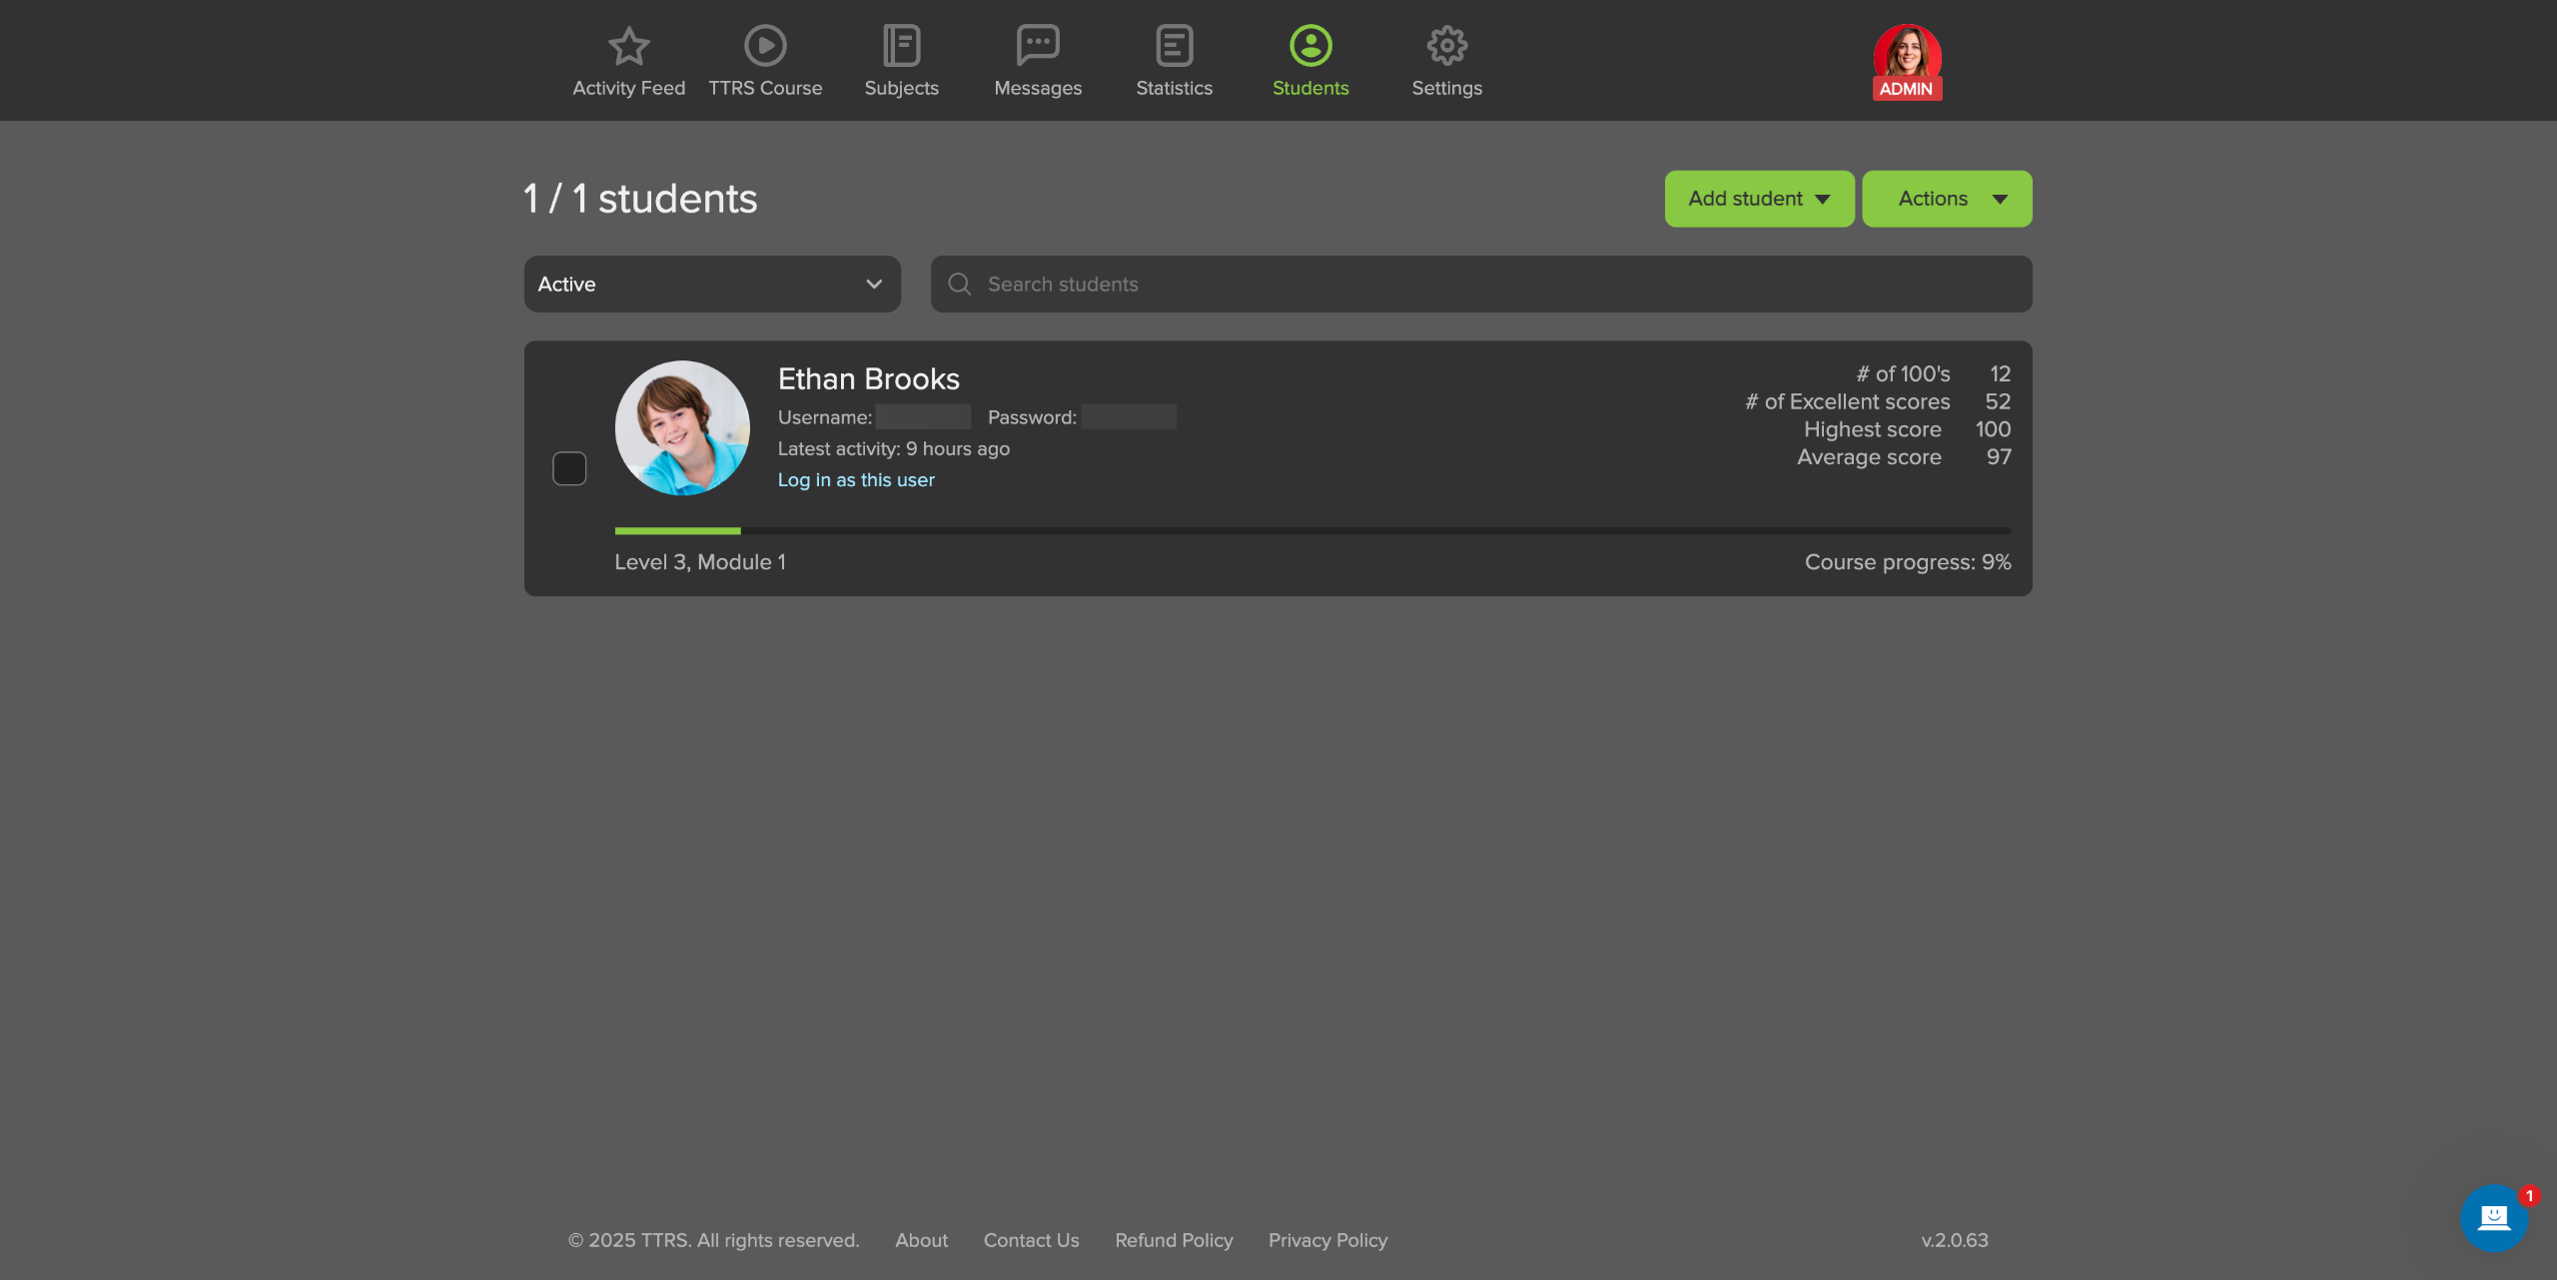Open the Privacy Policy footer link
Screen dimensions: 2557x1280
1327,1240
